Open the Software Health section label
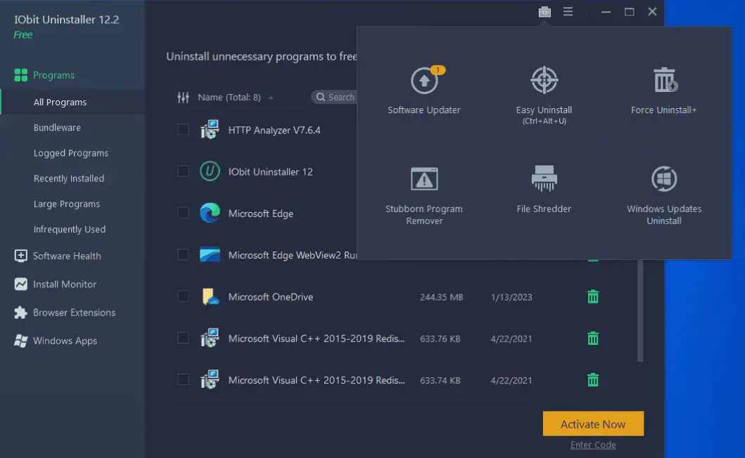 point(67,256)
